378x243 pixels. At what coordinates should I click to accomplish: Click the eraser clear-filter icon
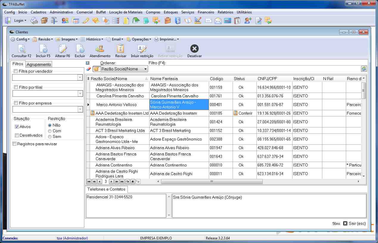coord(88,69)
